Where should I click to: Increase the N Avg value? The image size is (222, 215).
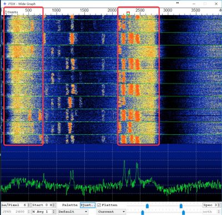pos(54,211)
